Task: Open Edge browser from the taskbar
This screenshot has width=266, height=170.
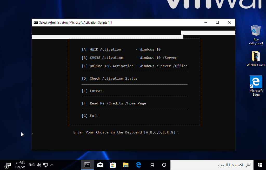Action: (x=139, y=165)
